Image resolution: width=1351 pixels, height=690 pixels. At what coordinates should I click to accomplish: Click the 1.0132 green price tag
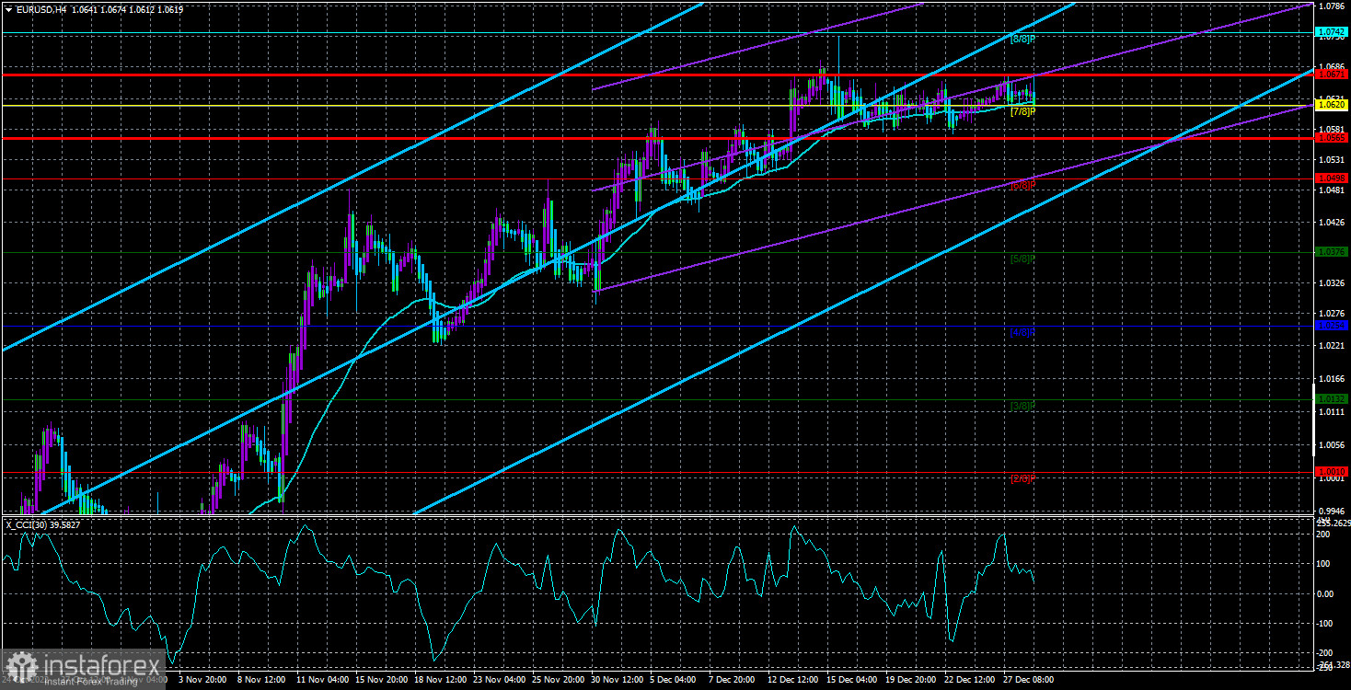(1332, 398)
